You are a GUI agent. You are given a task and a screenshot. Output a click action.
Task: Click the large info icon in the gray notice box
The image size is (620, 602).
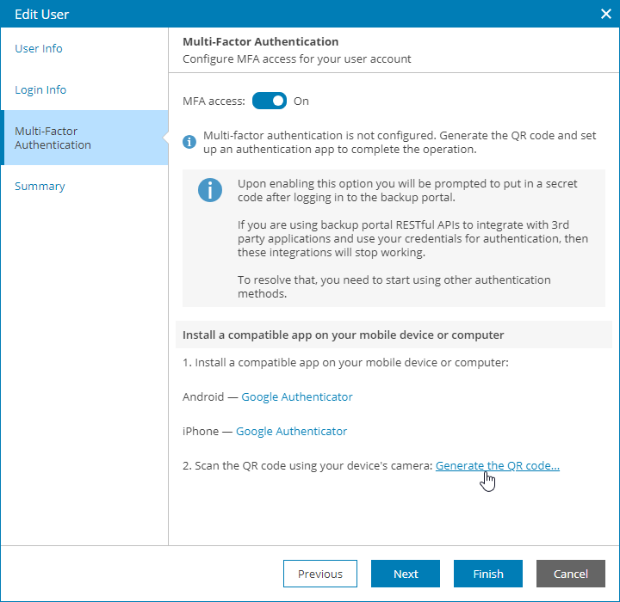click(x=209, y=190)
